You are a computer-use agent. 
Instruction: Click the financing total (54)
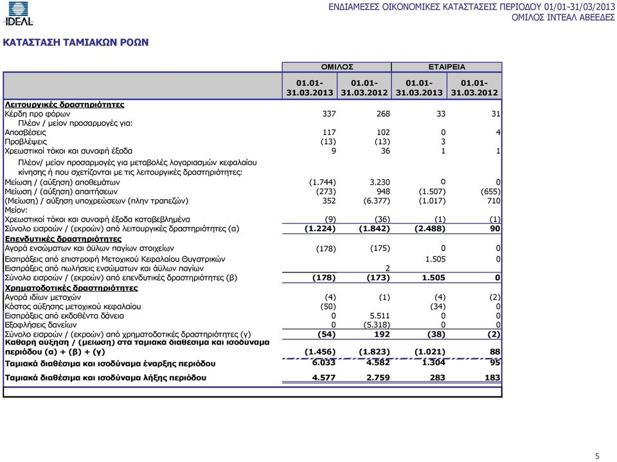(x=326, y=335)
